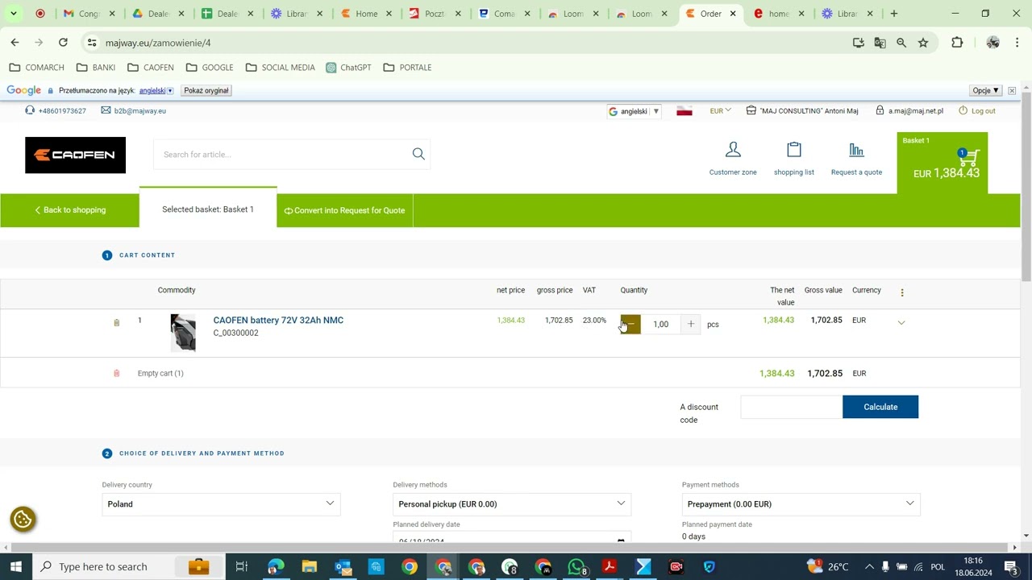Expand the CAOFEN battery row details chevron
The width and height of the screenshot is (1032, 580).
[x=901, y=322]
